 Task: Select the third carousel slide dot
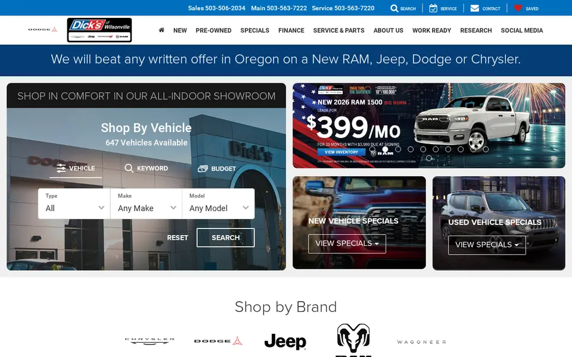click(x=398, y=149)
